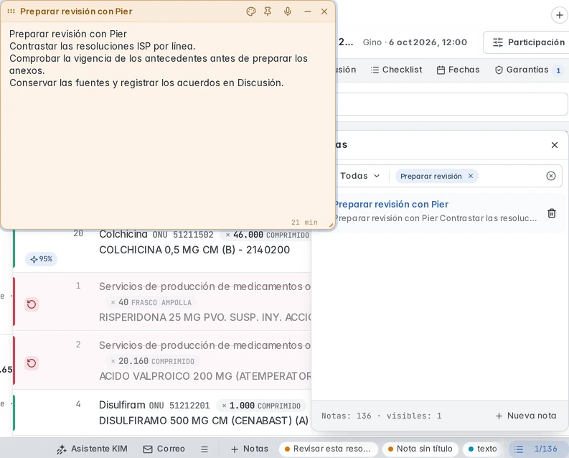Screen dimensions: 569x458
Task: Close the notes side panel
Action: click(555, 145)
